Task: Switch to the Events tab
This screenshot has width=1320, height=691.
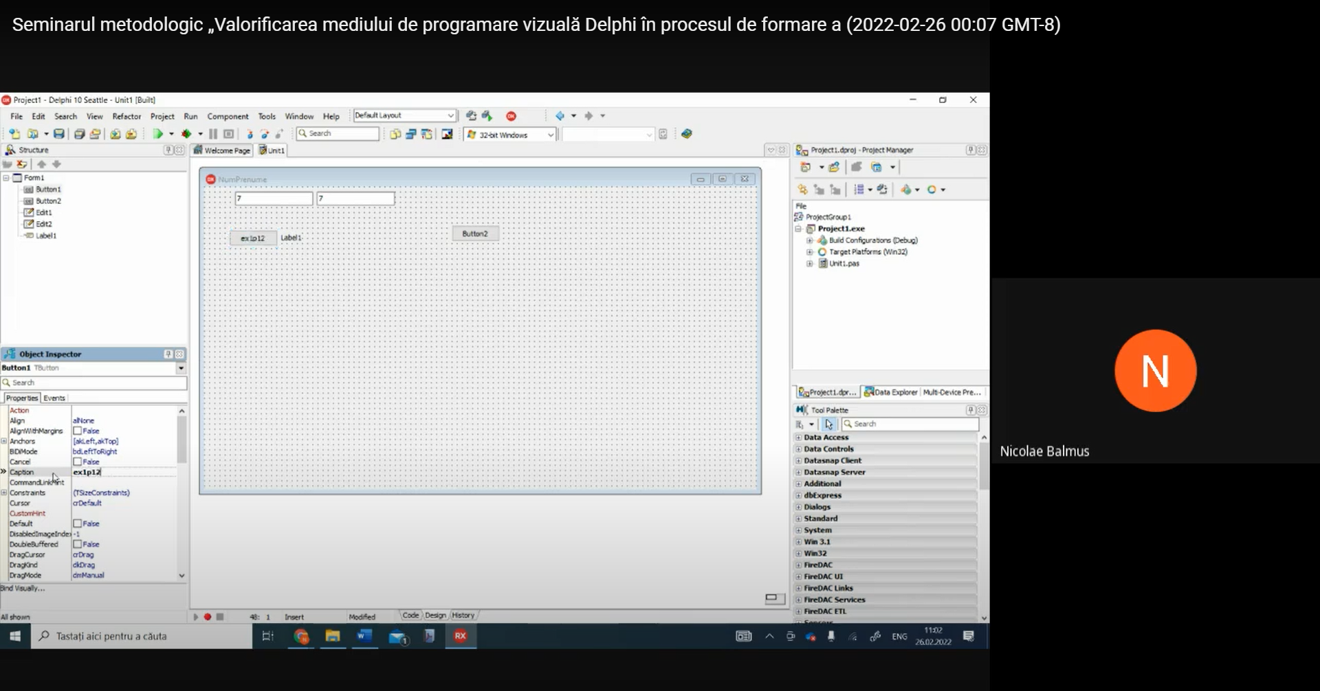Action: 54,398
